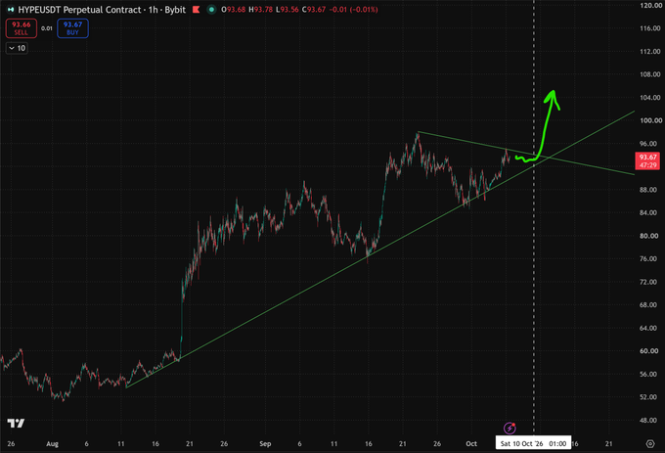Click the 56.00 price axis label
This screenshot has height=453, width=665.
coord(649,374)
